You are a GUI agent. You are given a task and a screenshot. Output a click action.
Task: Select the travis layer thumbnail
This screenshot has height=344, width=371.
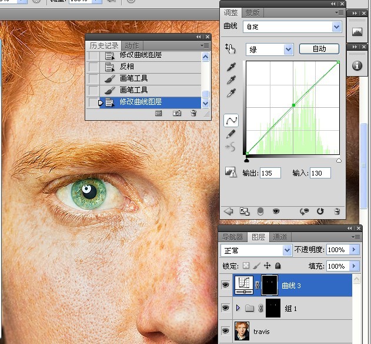[x=242, y=331]
